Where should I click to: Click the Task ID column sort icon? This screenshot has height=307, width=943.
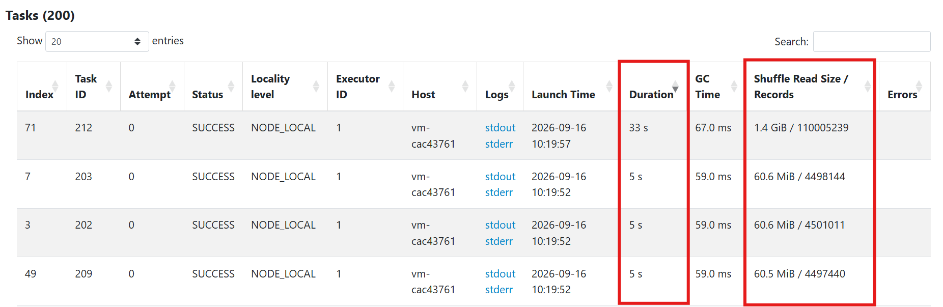(108, 87)
